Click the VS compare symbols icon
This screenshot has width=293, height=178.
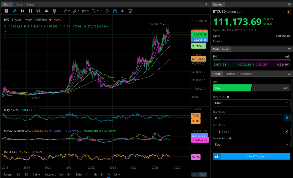coord(38,11)
